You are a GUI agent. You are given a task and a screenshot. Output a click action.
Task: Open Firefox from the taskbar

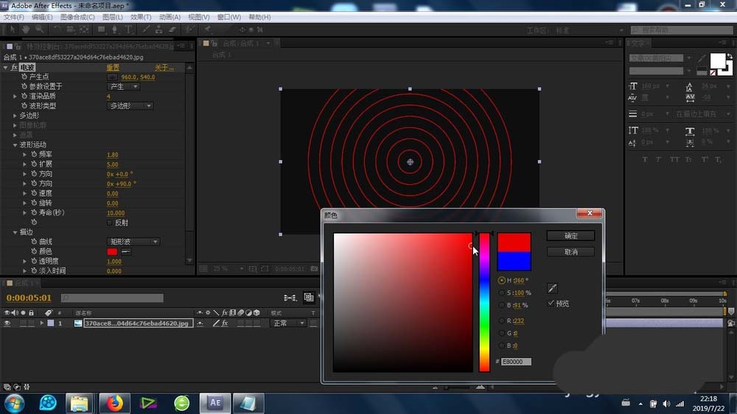point(113,402)
